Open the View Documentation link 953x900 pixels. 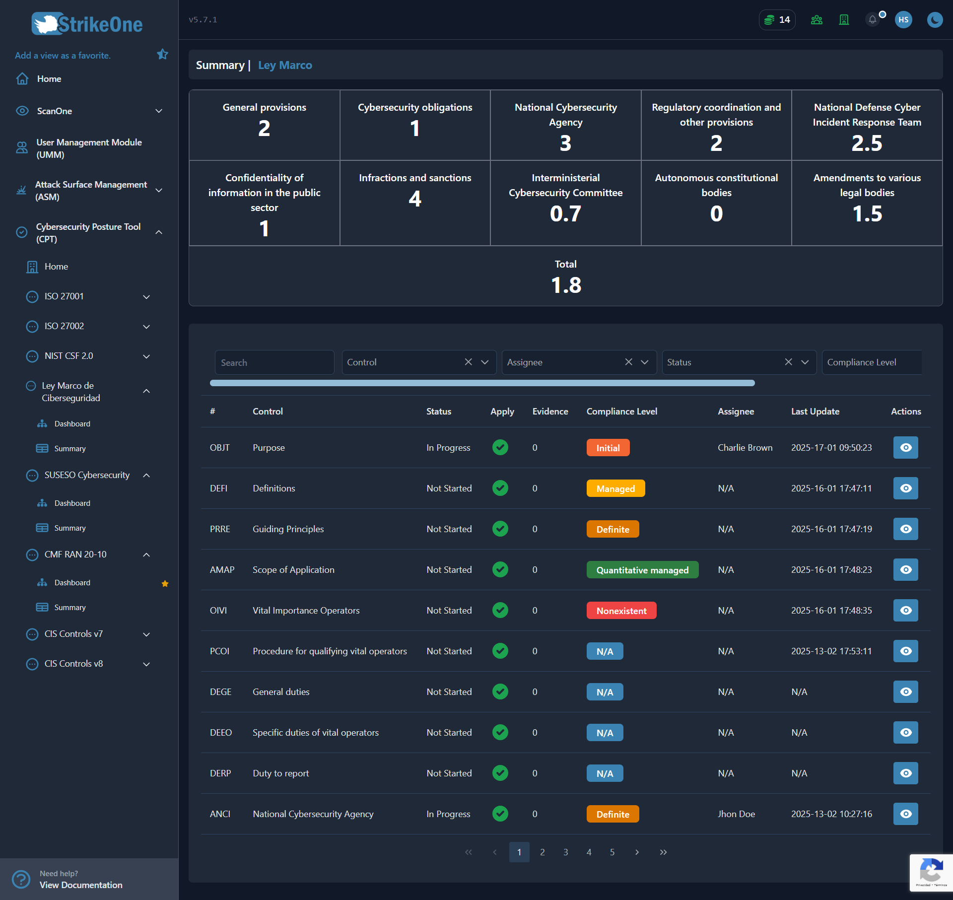pyautogui.click(x=81, y=885)
